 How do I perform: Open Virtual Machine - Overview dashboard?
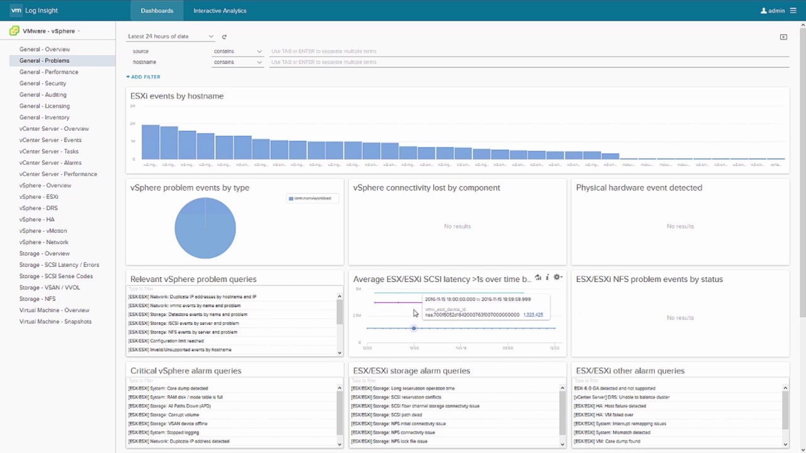tap(55, 310)
